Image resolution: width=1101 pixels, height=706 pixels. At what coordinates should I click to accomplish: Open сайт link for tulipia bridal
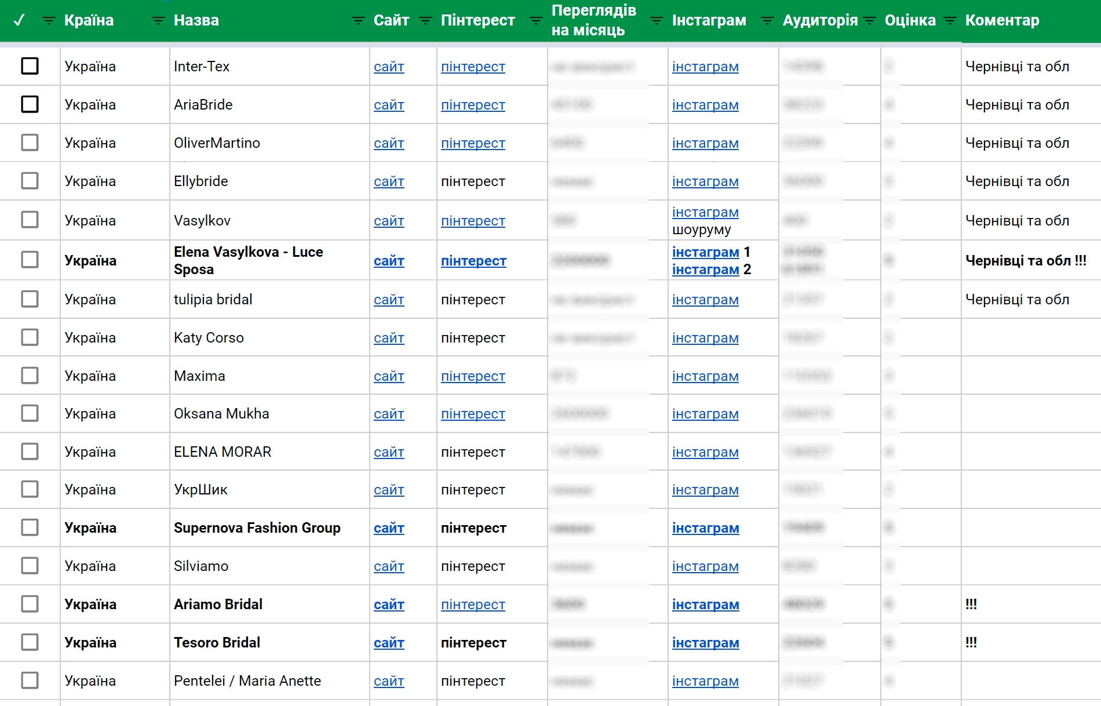[389, 300]
